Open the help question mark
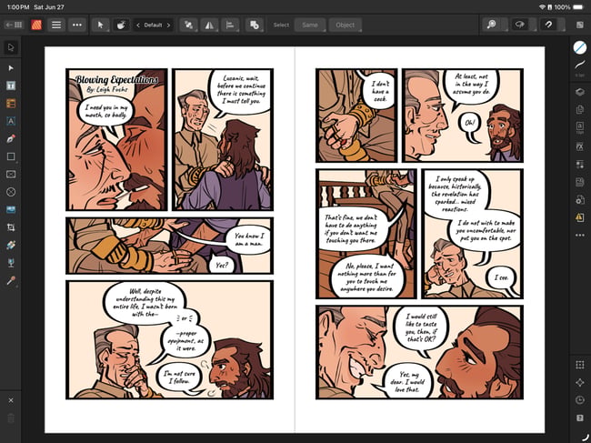The image size is (591, 443). pos(580,418)
